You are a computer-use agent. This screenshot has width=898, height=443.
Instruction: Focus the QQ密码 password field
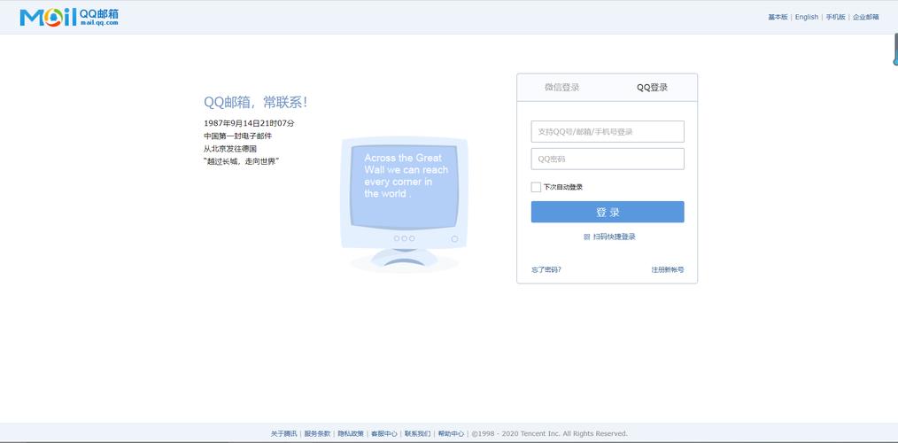(x=608, y=159)
